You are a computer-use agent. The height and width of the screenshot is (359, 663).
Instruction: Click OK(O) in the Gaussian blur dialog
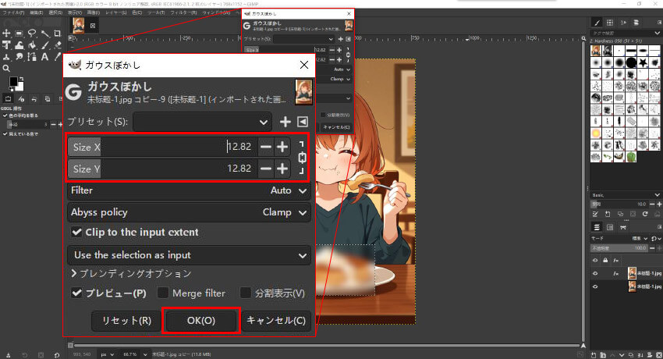[201, 321]
